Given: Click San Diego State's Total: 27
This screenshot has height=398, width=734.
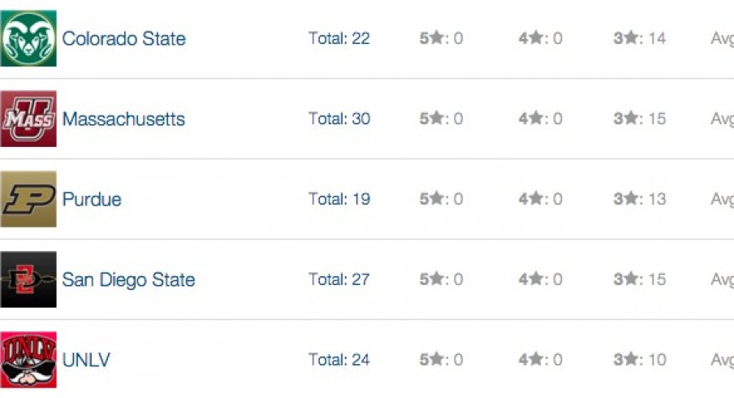Looking at the screenshot, I should click(339, 279).
